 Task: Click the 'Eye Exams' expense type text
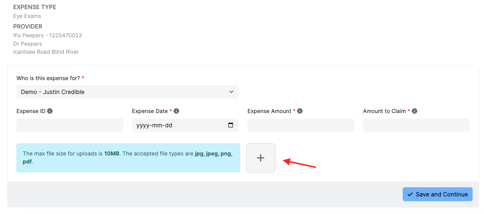click(x=27, y=16)
